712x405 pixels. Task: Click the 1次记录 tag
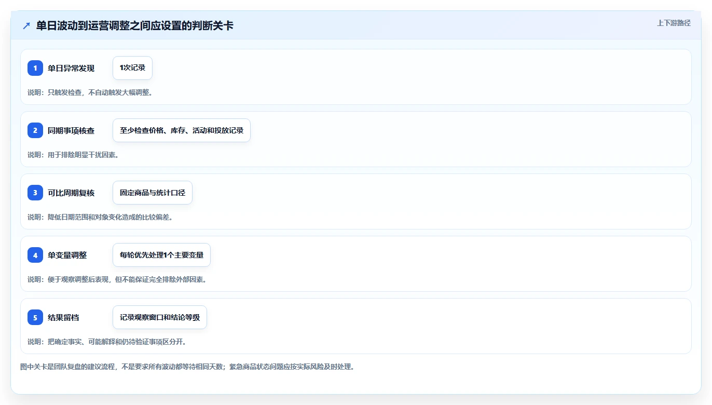[132, 68]
